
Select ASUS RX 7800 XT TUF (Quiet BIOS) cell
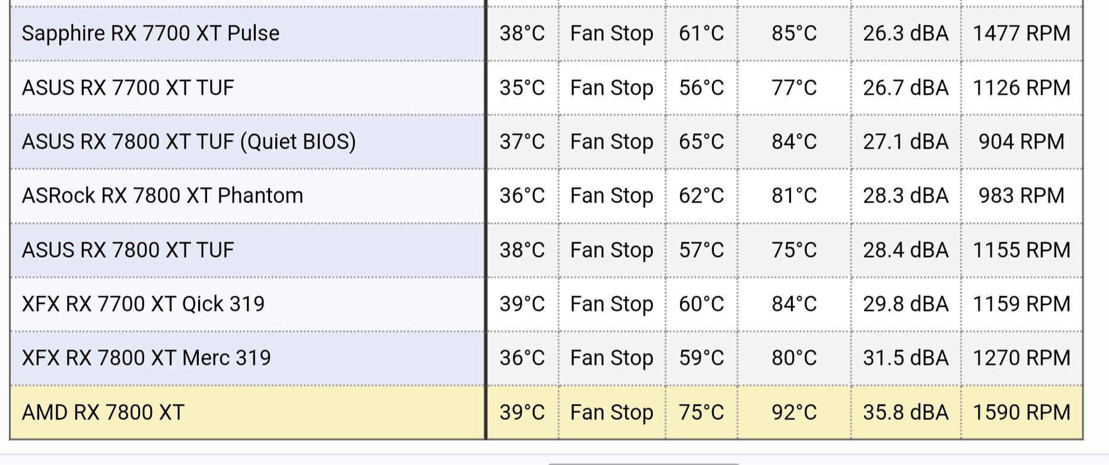point(247,142)
